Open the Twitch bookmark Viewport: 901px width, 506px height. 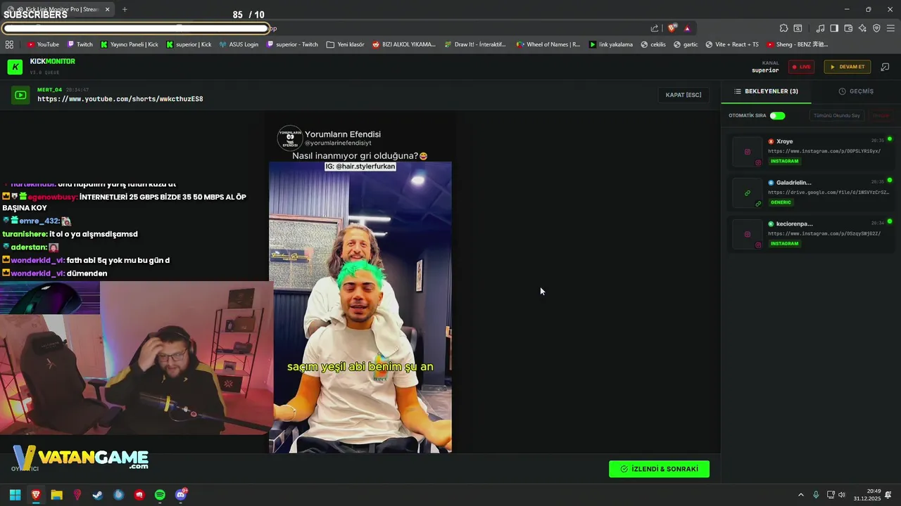(80, 44)
